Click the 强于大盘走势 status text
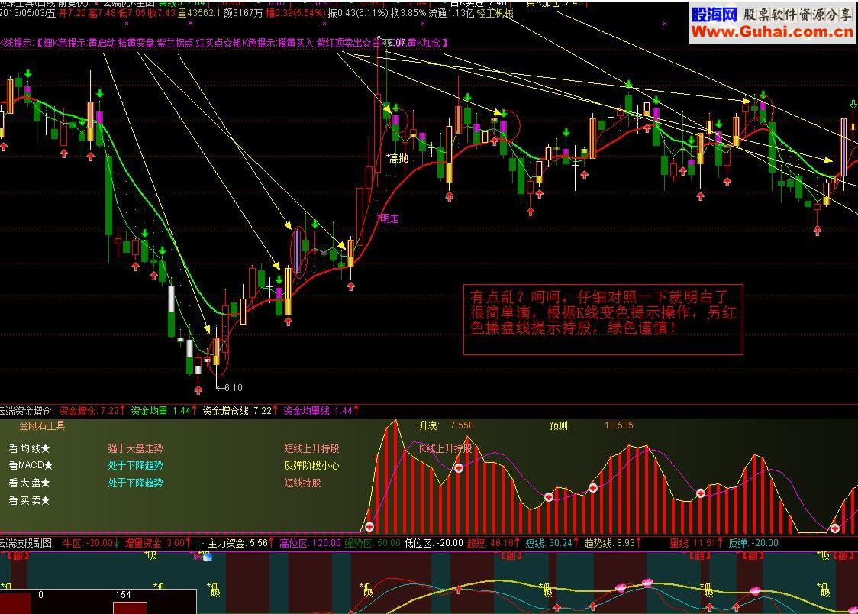This screenshot has height=614, width=858. coord(135,448)
